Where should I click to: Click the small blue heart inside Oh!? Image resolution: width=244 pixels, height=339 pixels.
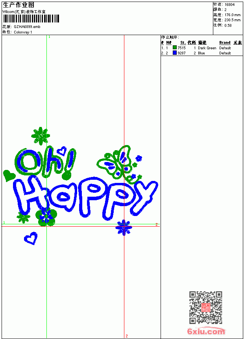coord(63,150)
